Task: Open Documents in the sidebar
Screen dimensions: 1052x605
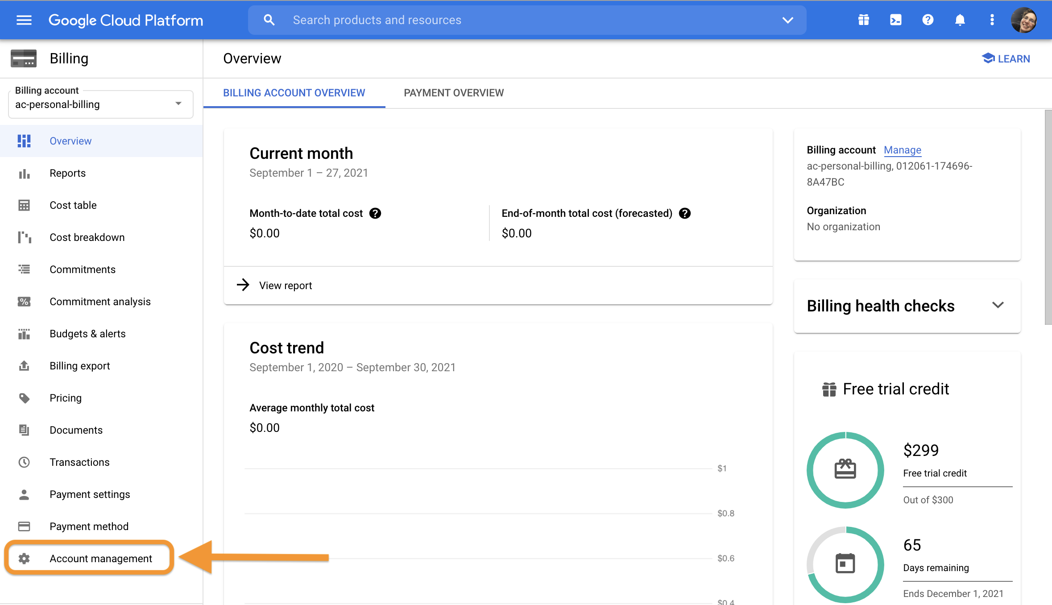Action: tap(101, 430)
